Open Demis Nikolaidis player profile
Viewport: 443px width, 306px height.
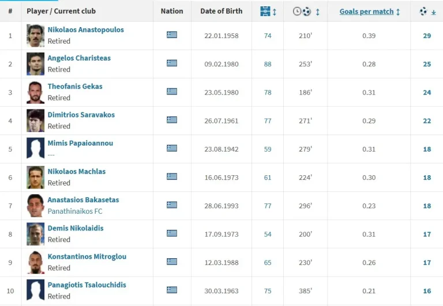point(76,228)
